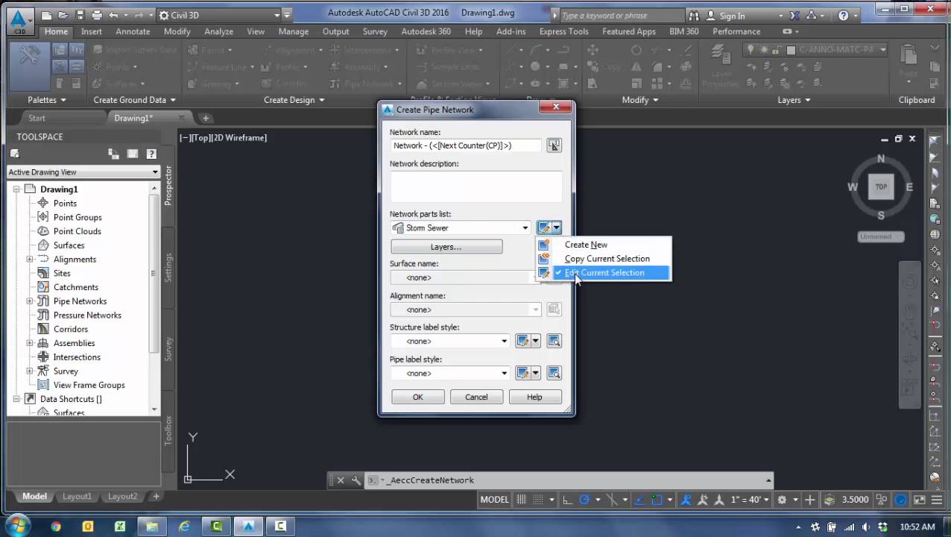Toggle object snap in status bar
The height and width of the screenshot is (537, 951).
[x=658, y=500]
